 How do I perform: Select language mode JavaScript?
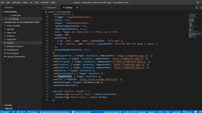176,112
